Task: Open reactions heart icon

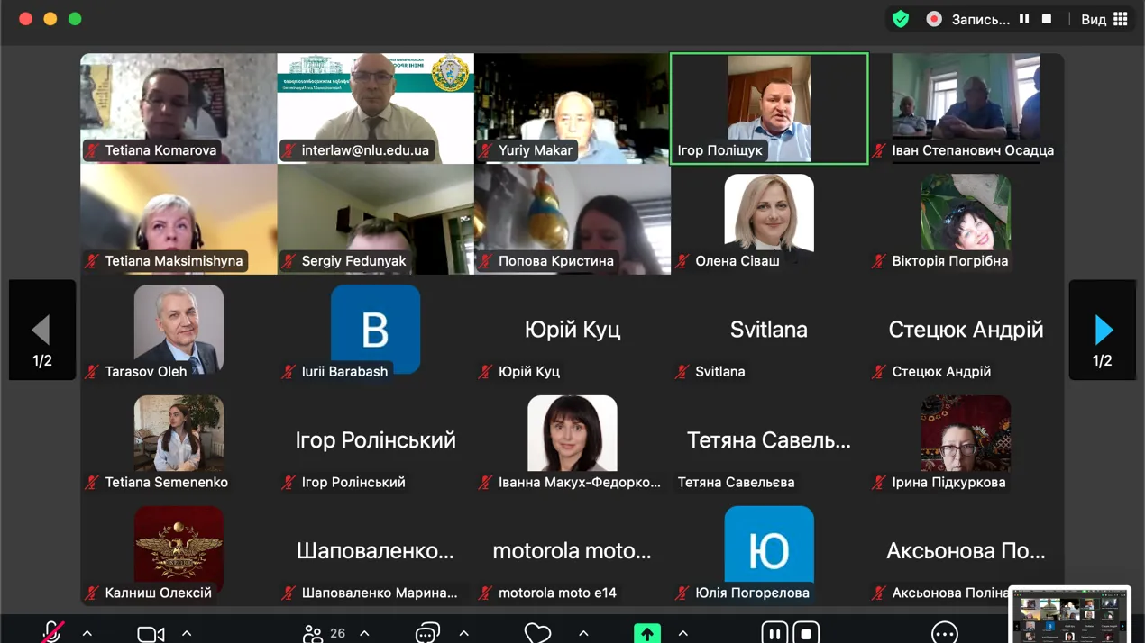Action: point(537,633)
